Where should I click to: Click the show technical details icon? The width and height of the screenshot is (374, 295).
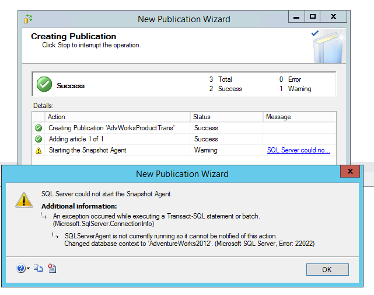coord(52,269)
